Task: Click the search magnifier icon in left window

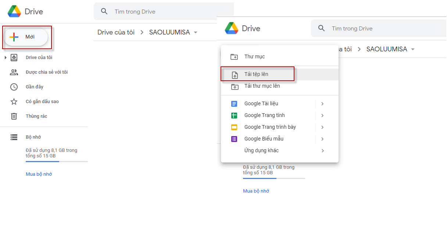Action: (104, 11)
